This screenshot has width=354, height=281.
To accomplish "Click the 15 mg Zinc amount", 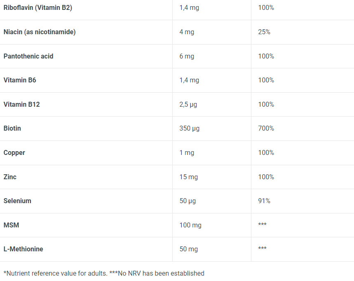I will click(189, 177).
